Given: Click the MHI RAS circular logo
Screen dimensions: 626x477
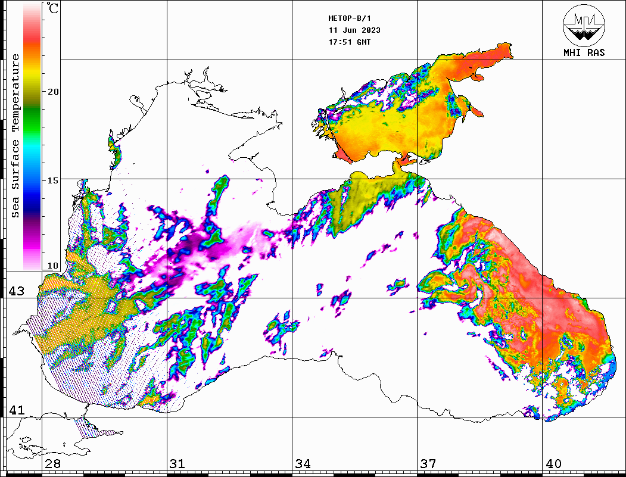Looking at the screenshot, I should (x=584, y=25).
